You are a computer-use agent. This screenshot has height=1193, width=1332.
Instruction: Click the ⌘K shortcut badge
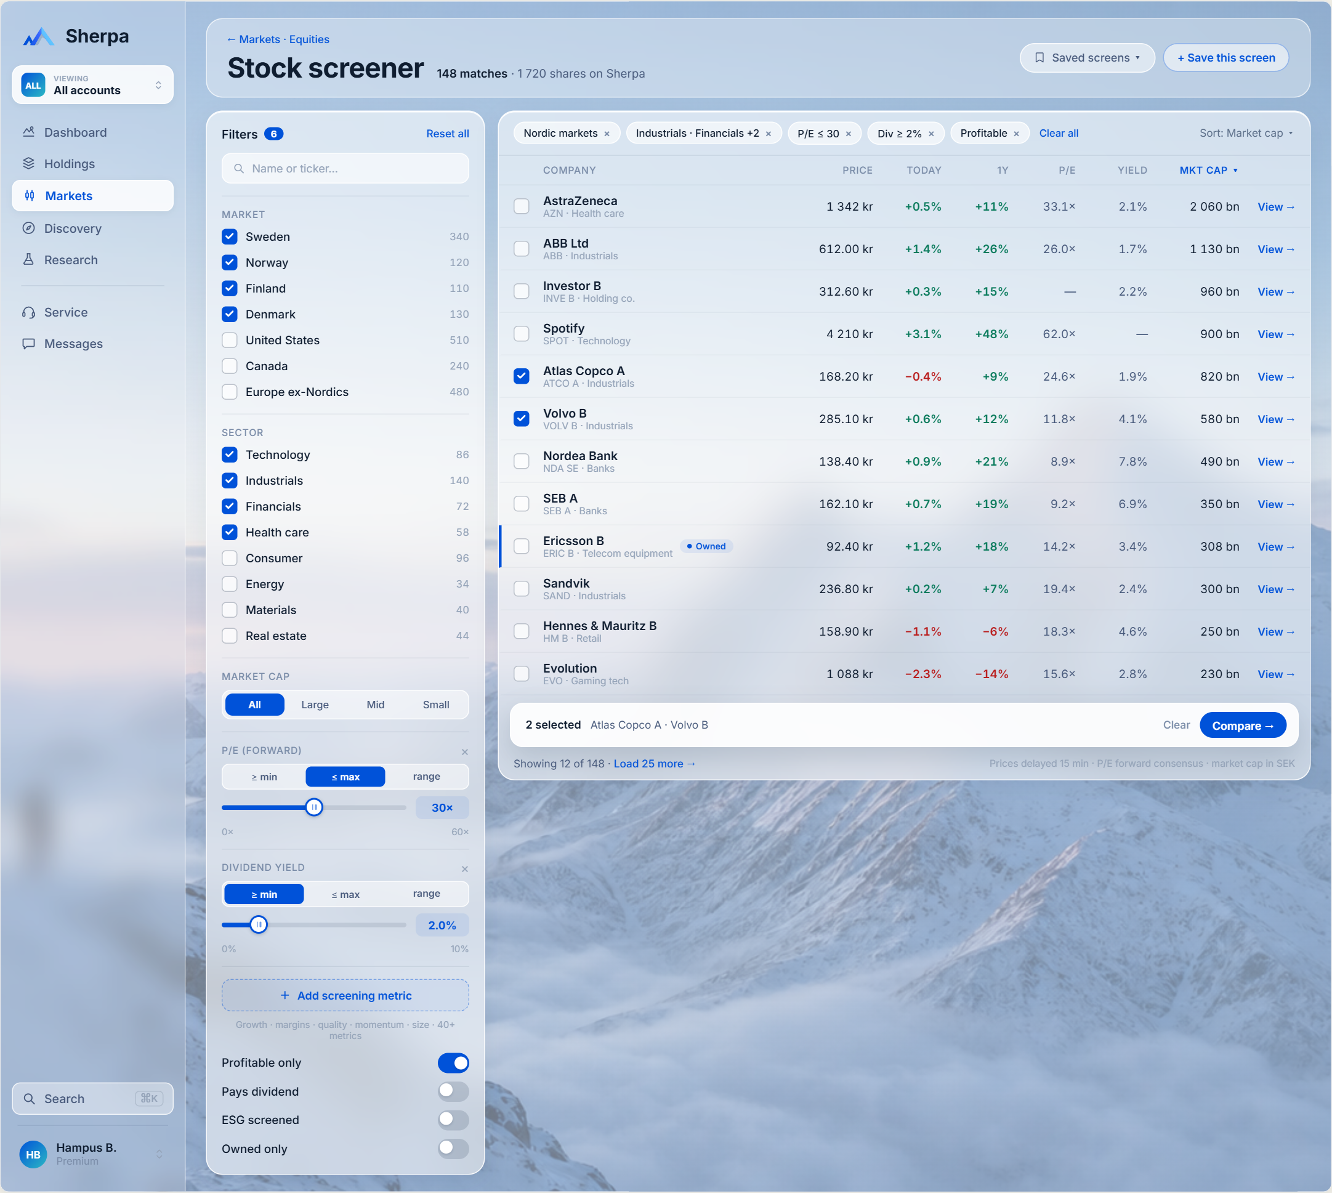coord(149,1099)
